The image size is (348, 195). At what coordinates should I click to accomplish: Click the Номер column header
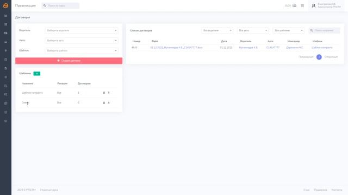(136, 41)
